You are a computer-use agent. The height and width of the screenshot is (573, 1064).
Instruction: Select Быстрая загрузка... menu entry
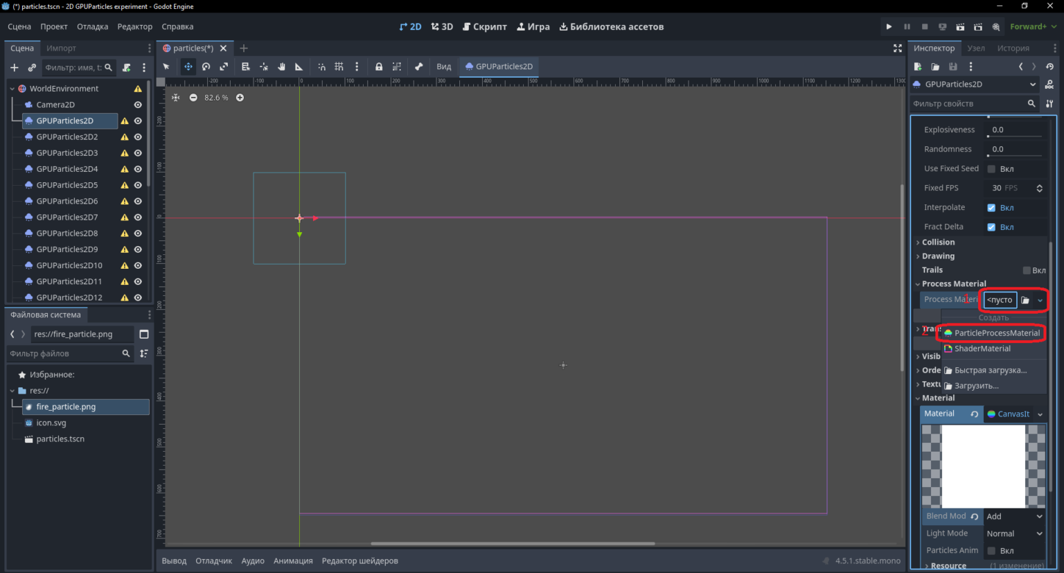pos(992,371)
